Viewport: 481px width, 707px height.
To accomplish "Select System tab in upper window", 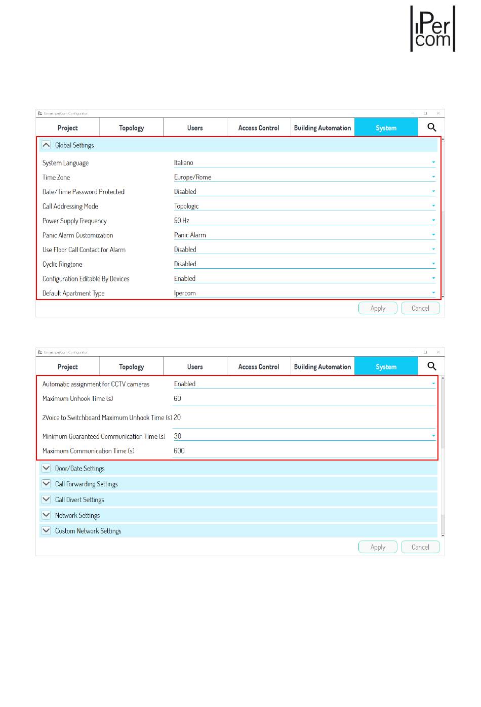I will 386,128.
